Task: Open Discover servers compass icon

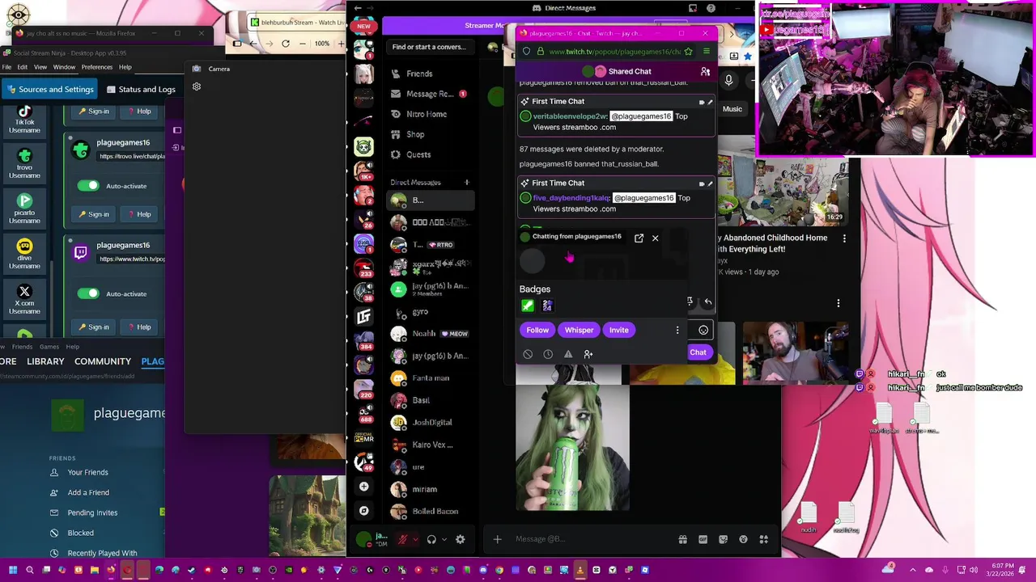Action: pyautogui.click(x=363, y=511)
